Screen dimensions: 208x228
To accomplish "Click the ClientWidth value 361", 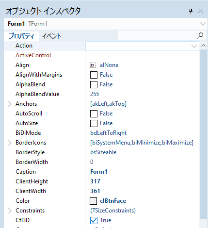I will coord(95,191).
